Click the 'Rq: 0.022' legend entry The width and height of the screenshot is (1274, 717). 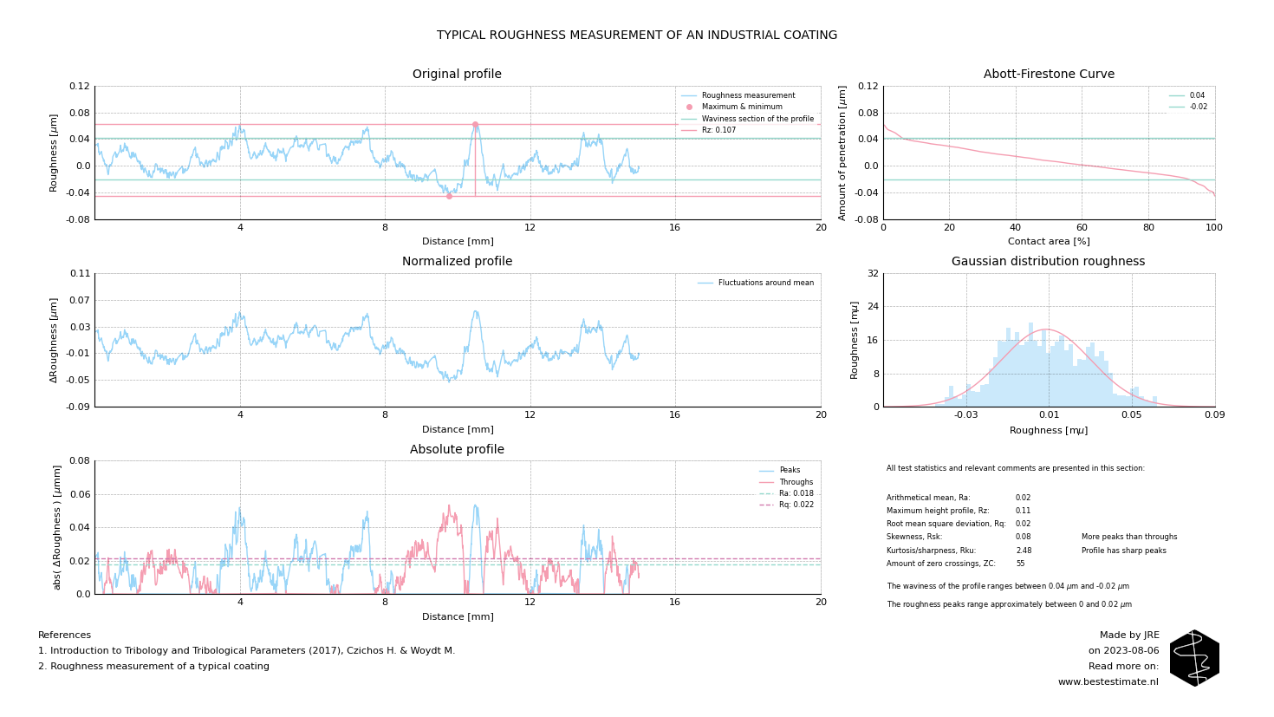tap(796, 505)
